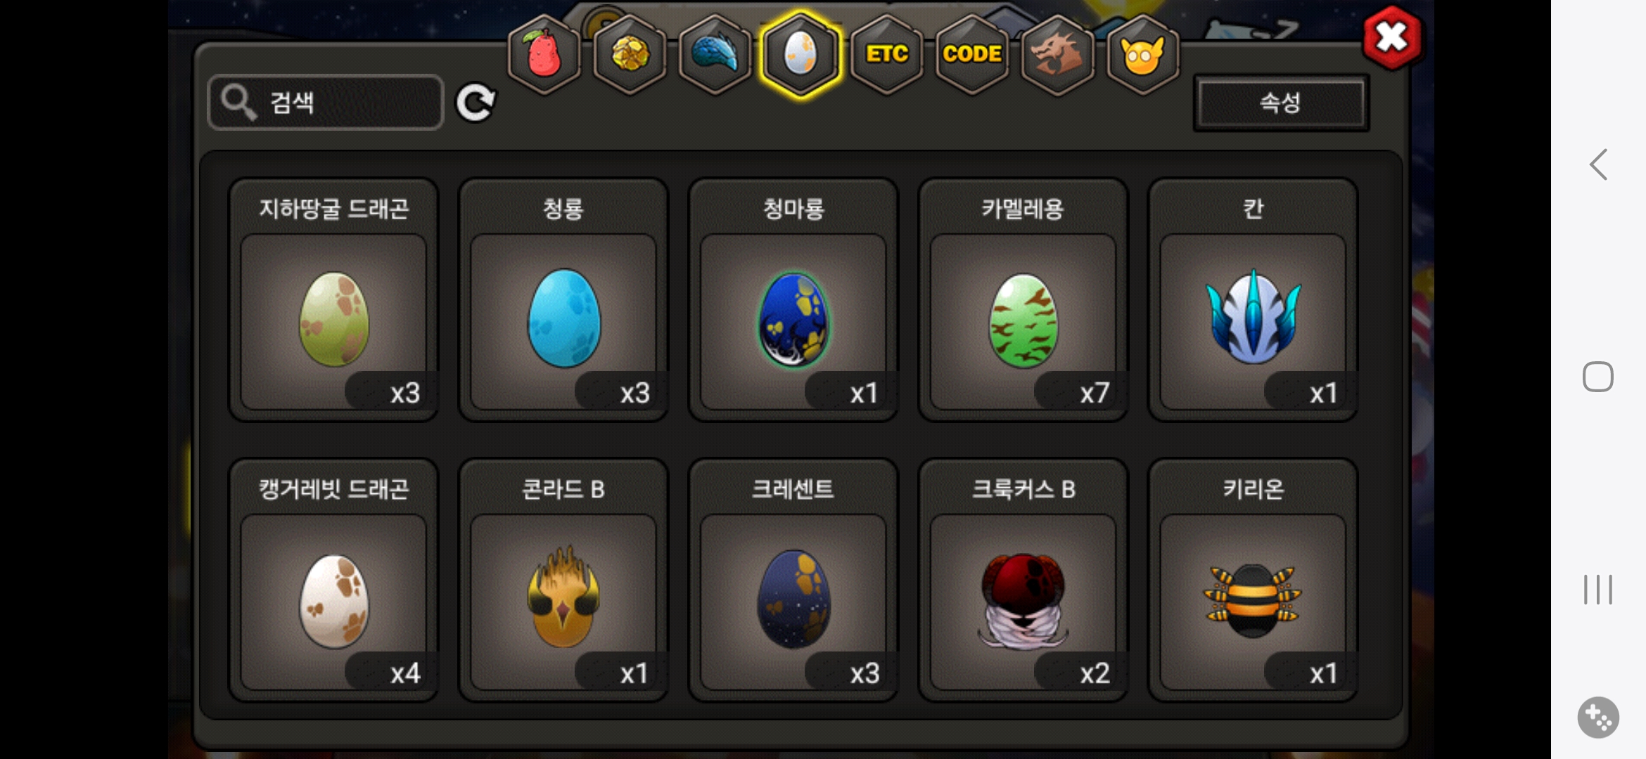Select the blue dragon scale tab
This screenshot has height=759, width=1646.
tap(715, 55)
